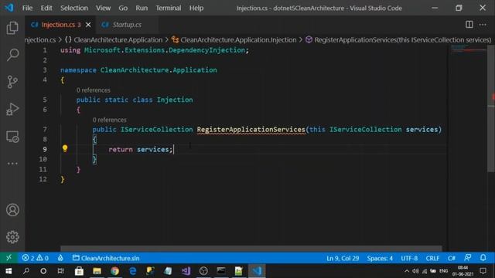
Task: Open Task View on taskbar
Action: pos(60,271)
